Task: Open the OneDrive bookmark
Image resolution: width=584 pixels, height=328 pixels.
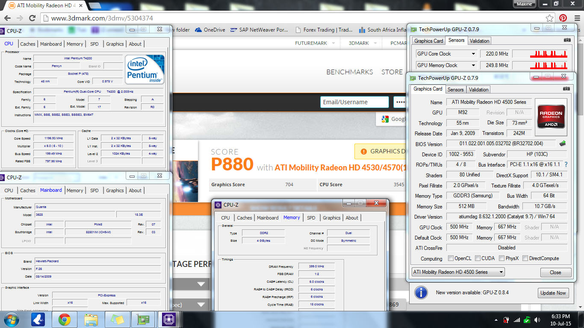Action: tap(210, 30)
